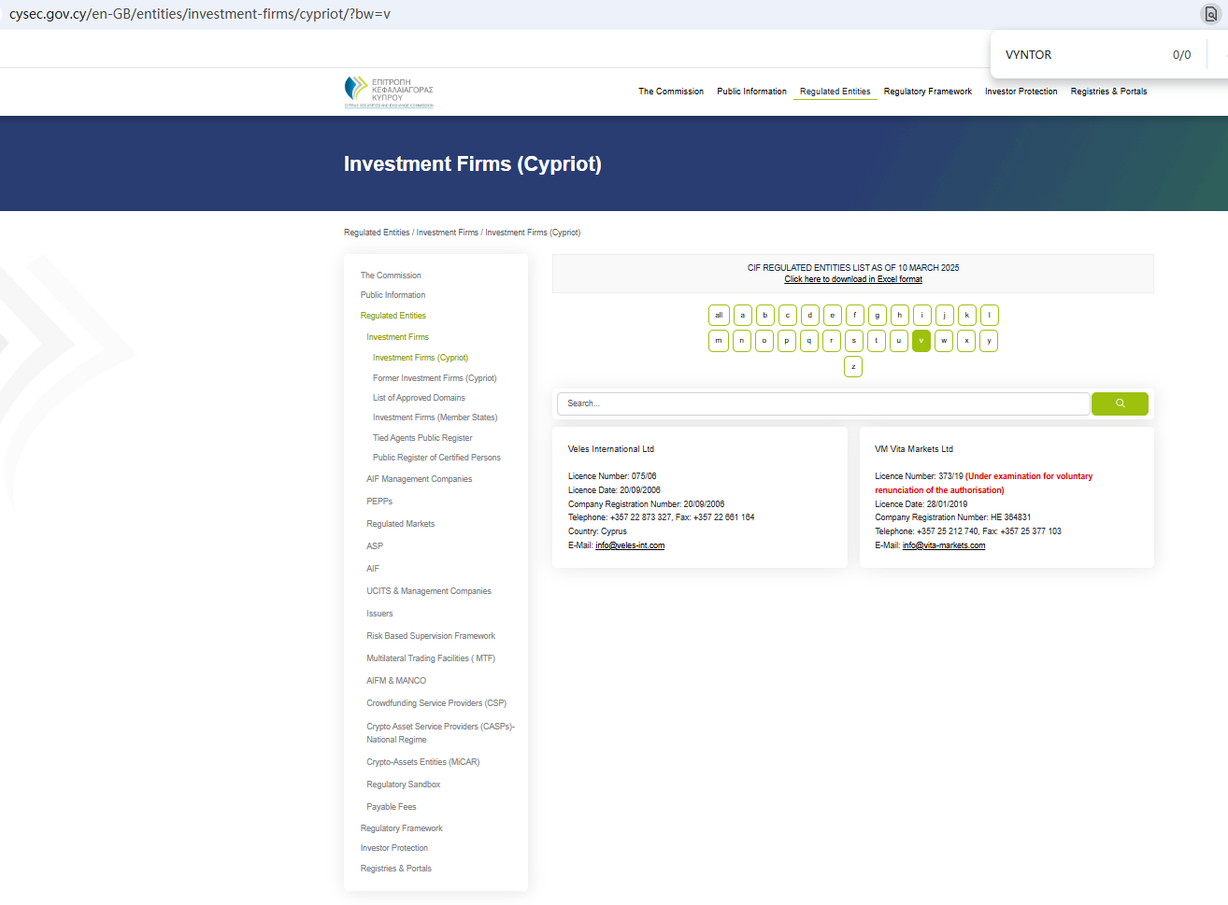This screenshot has height=905, width=1228.
Task: Click the green search magnifier button
Action: 1120,403
